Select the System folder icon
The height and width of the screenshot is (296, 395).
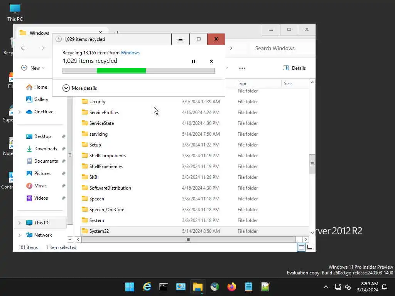84,220
